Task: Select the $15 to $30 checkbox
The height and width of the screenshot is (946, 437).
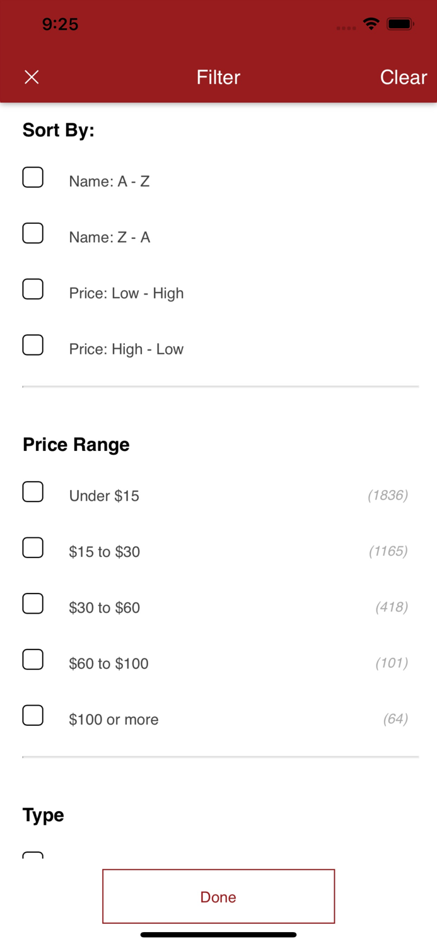Action: 33,548
